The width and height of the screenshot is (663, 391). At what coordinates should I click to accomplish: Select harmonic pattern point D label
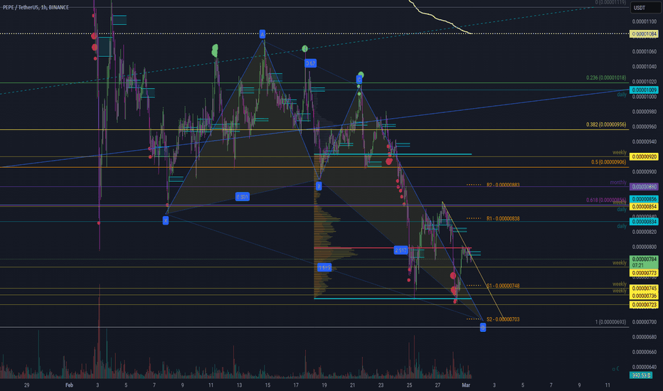pyautogui.click(x=483, y=328)
